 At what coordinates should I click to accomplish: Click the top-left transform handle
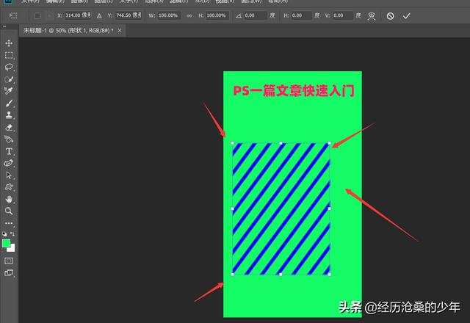pos(233,143)
